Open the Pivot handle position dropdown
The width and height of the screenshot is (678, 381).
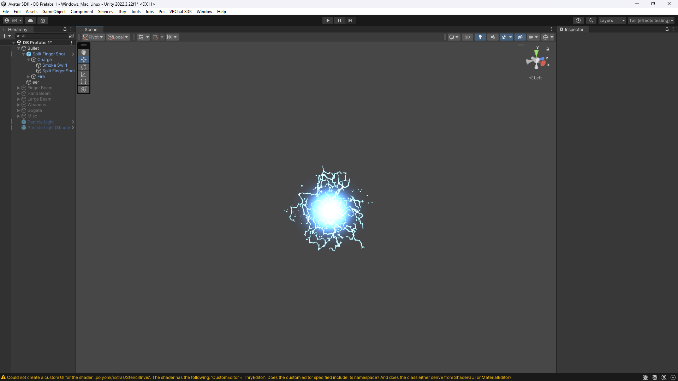coord(93,37)
